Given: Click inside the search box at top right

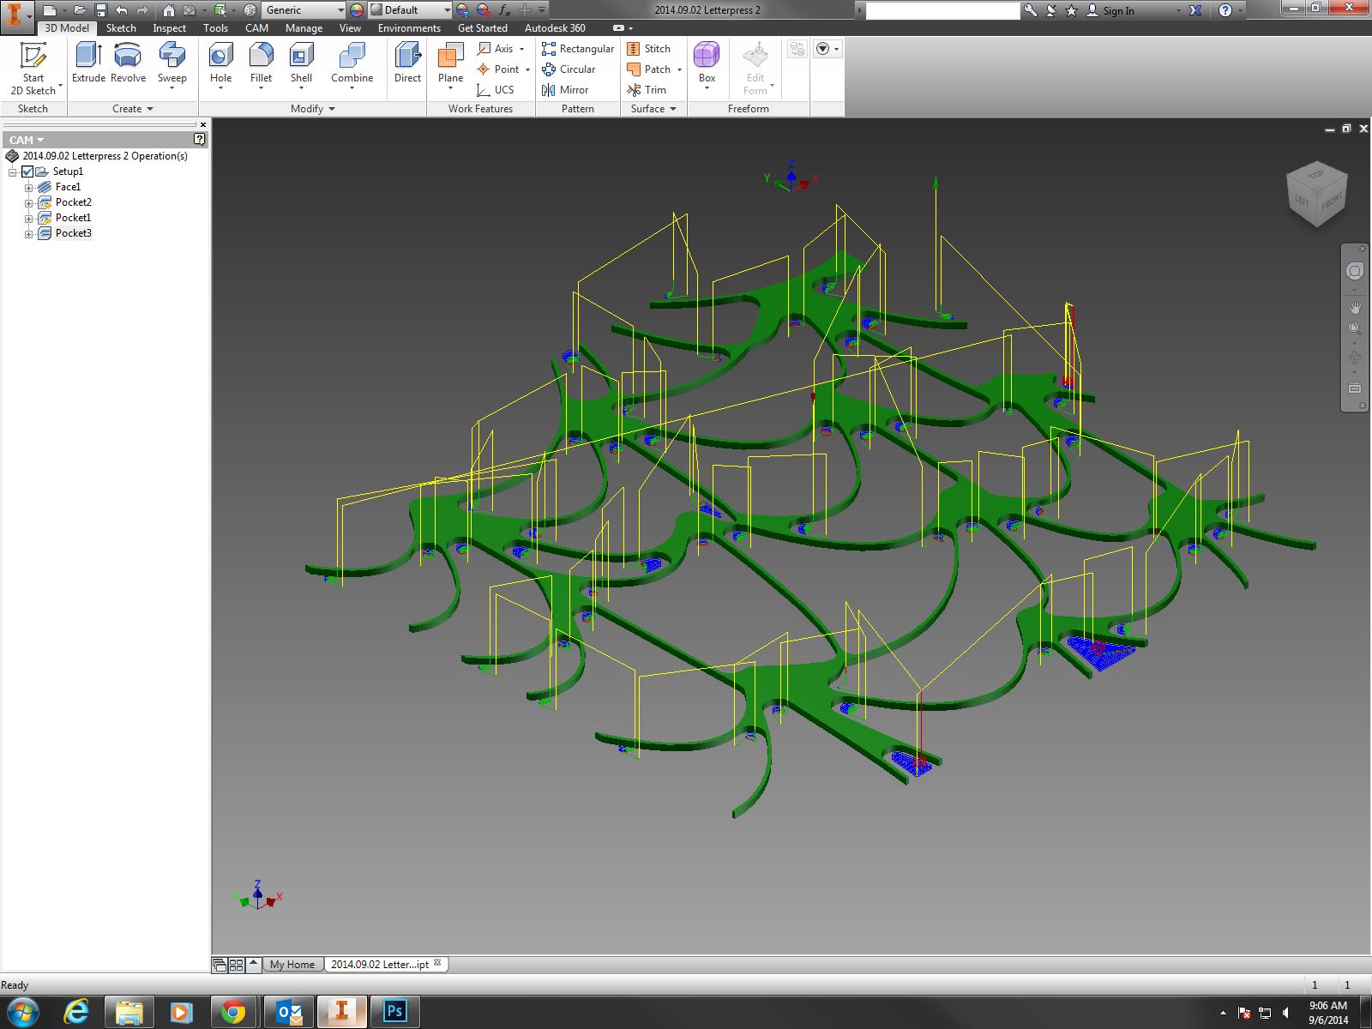Looking at the screenshot, I should (939, 10).
